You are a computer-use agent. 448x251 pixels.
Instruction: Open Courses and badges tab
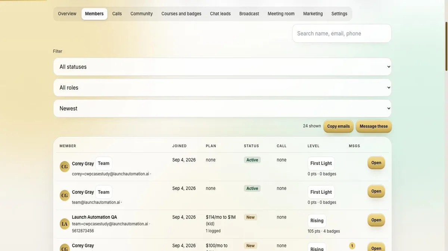tap(181, 14)
